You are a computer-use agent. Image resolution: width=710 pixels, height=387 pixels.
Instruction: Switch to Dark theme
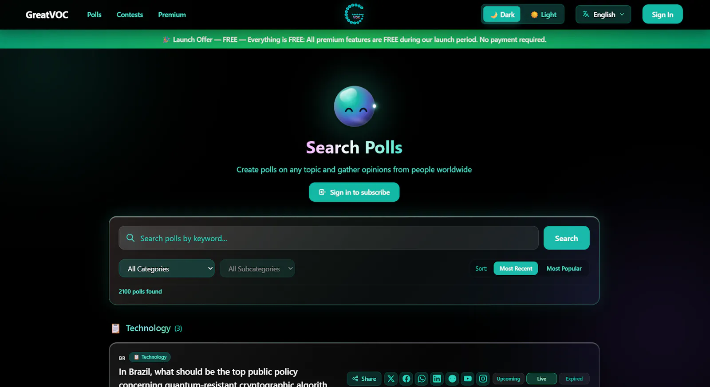click(502, 15)
